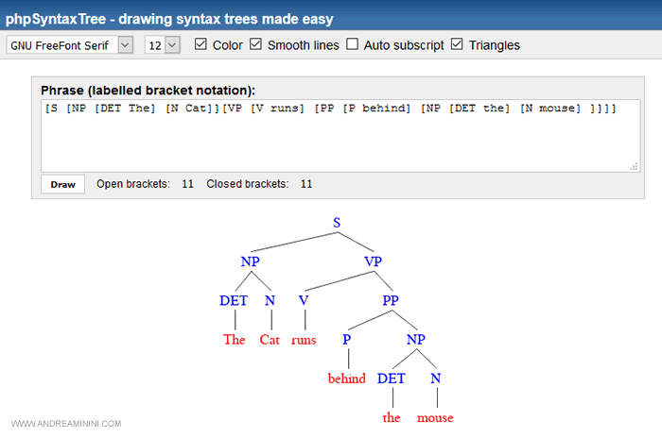Select the PP node in the tree

coord(391,300)
